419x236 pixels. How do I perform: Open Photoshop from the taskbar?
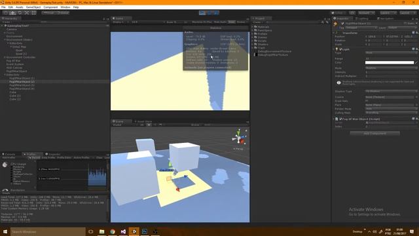[145, 231]
